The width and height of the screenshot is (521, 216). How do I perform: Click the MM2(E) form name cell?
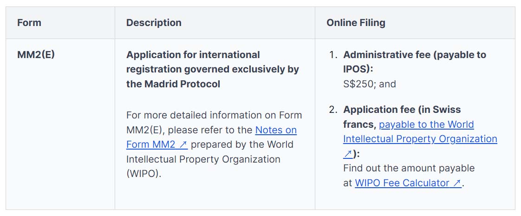36,55
